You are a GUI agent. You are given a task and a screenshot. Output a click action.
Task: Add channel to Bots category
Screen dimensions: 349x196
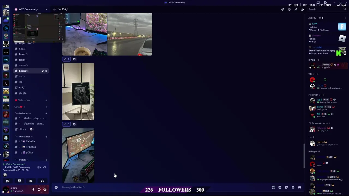pyautogui.click(x=46, y=160)
